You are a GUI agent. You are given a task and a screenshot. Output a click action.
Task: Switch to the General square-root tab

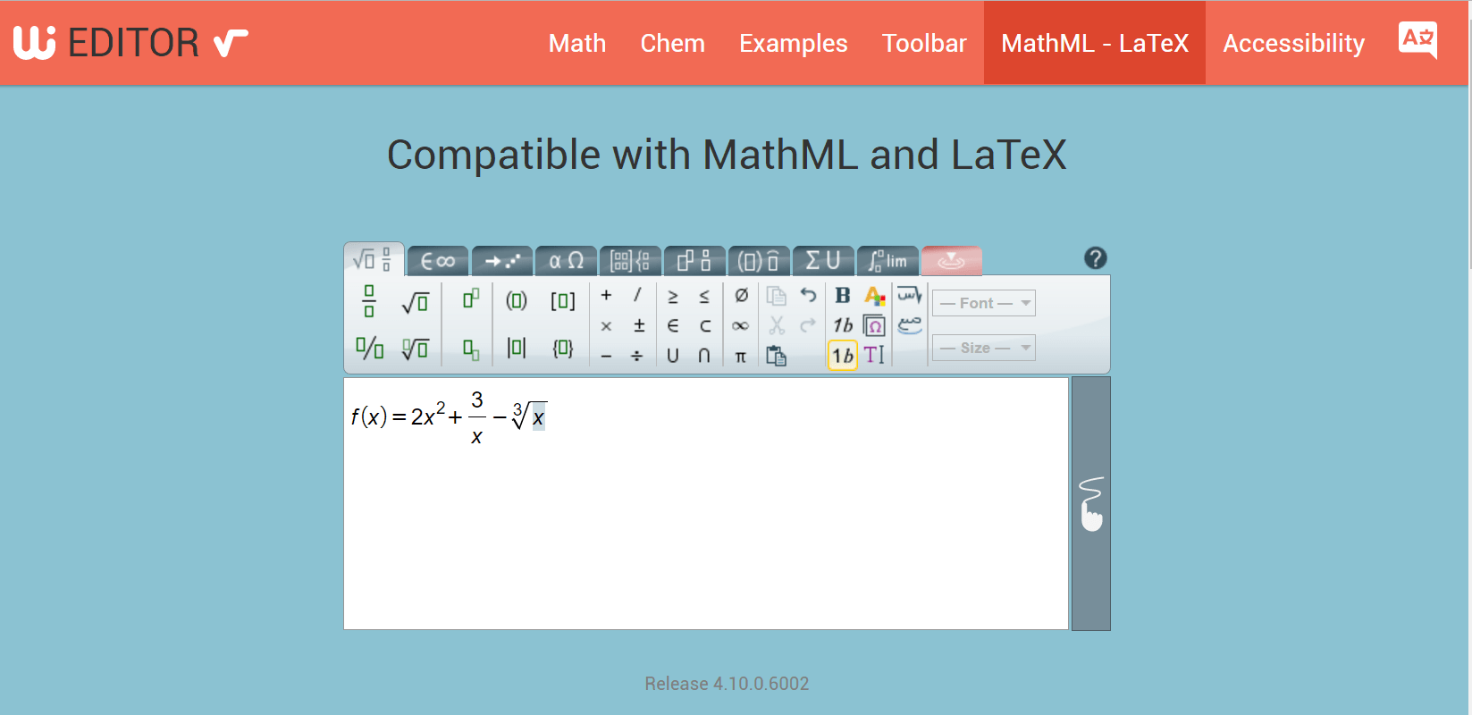374,259
